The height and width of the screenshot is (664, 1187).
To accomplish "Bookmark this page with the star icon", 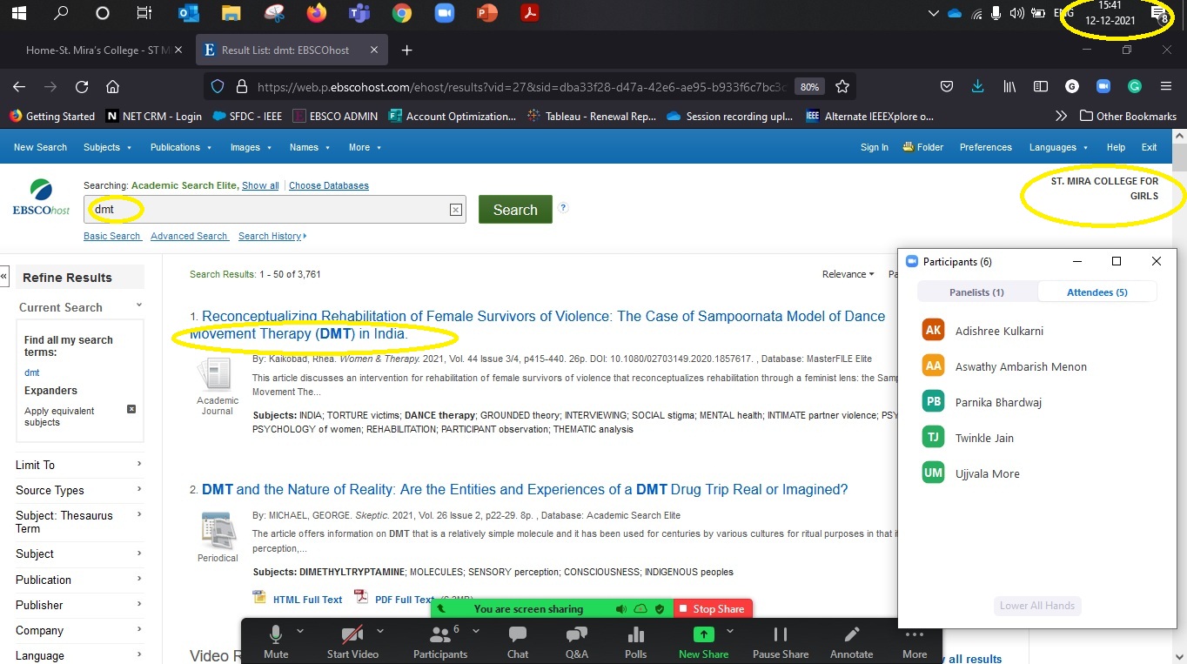I will [842, 86].
